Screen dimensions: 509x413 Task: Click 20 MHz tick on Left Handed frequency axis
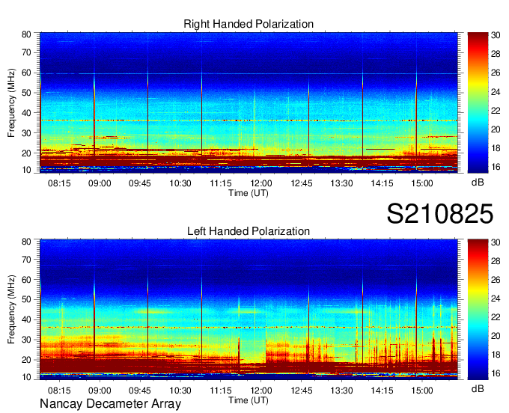[x=26, y=360]
